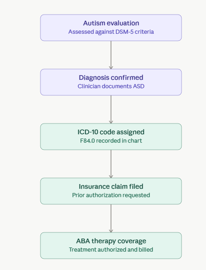Click arrow from Autism evaluation to Diagnosis
Screen dimensions: 206x270
(111, 55)
